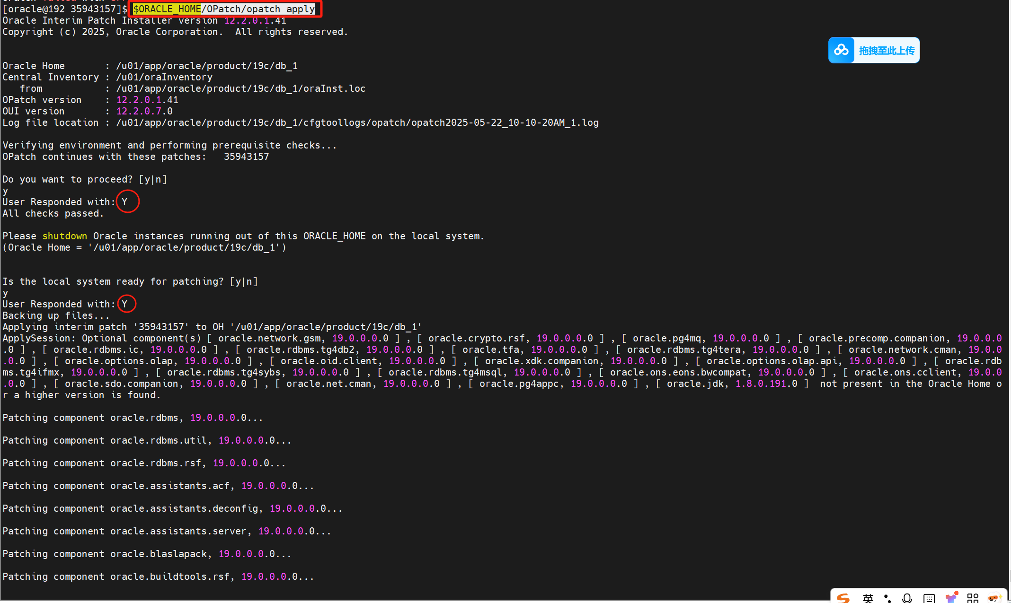Screen dimensions: 1011x603
Task: Click the oraInst.loc path line
Action: tap(240, 88)
